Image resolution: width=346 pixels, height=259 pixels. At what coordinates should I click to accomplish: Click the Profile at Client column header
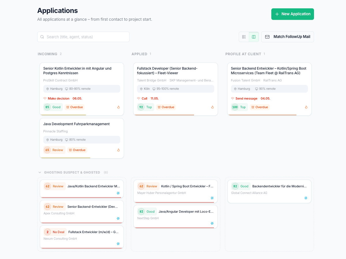pos(243,54)
